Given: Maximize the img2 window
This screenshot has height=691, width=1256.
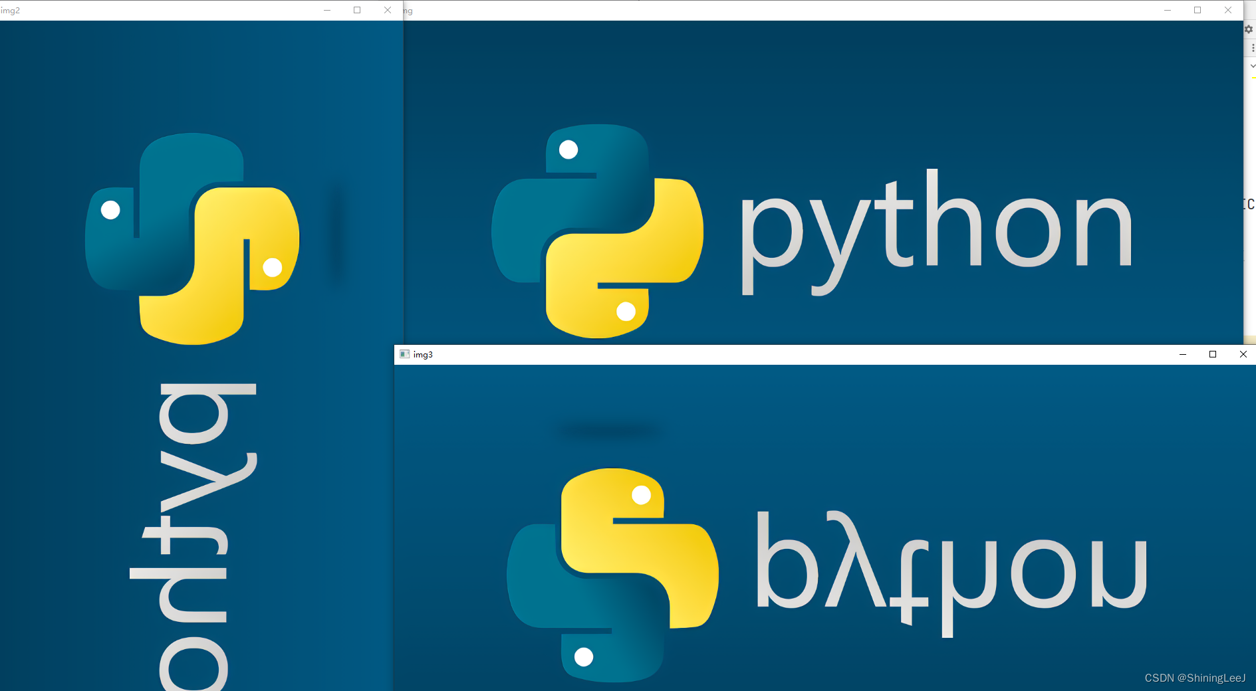Looking at the screenshot, I should [x=357, y=10].
